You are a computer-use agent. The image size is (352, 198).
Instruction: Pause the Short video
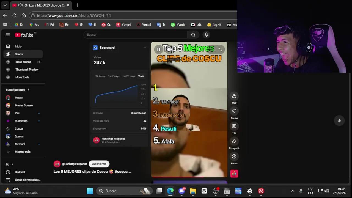coord(159,50)
